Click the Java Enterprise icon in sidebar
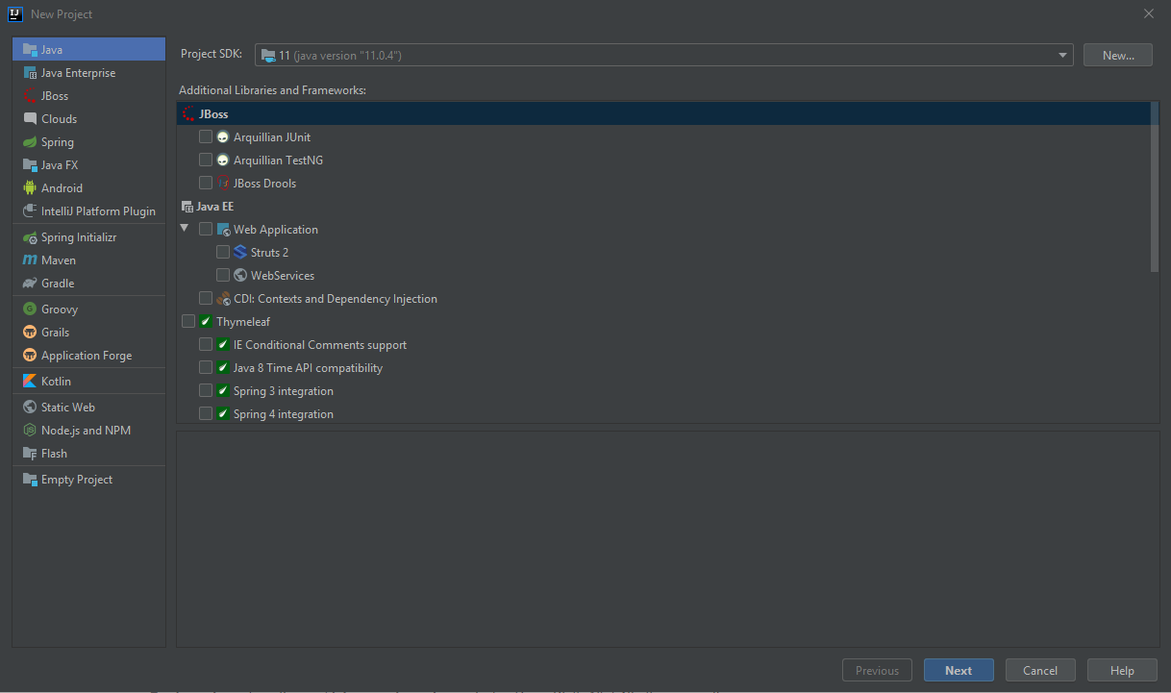Screen dimensions: 1171x693 [x=30, y=73]
